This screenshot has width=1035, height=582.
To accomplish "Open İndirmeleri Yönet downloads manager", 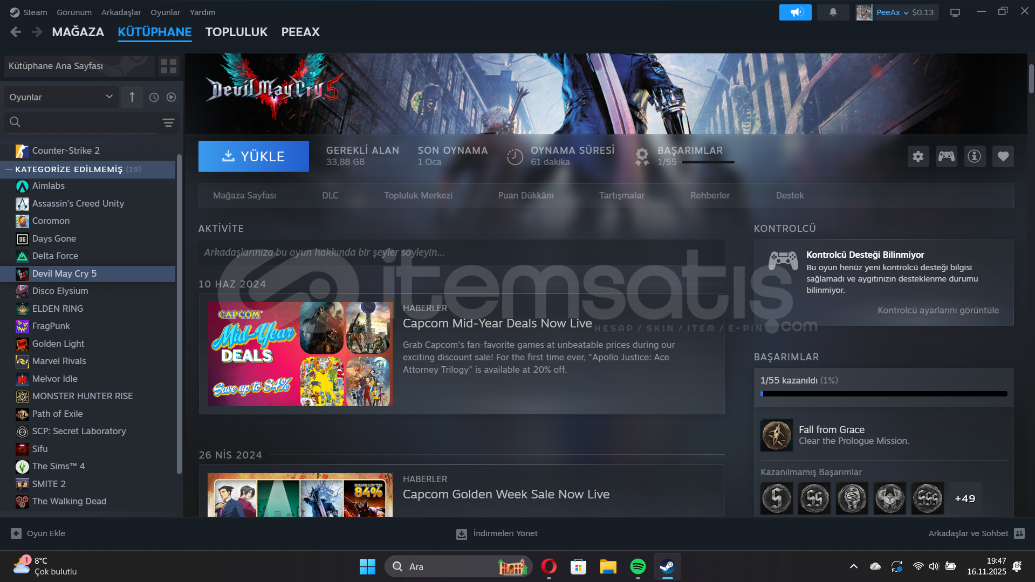I will (x=497, y=533).
